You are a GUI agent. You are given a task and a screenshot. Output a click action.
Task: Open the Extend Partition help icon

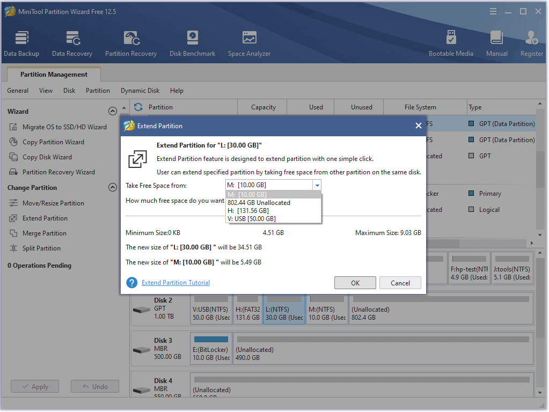pyautogui.click(x=131, y=283)
